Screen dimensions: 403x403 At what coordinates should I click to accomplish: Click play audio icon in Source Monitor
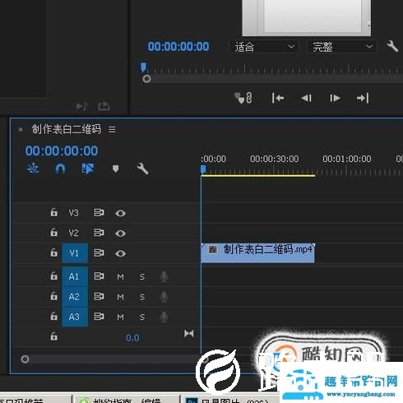click(x=81, y=105)
